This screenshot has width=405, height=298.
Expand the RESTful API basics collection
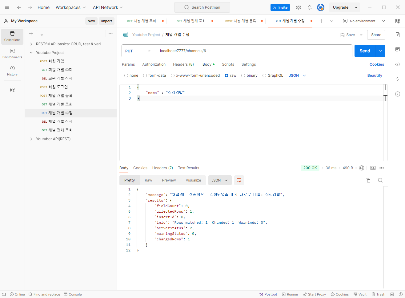(31, 44)
